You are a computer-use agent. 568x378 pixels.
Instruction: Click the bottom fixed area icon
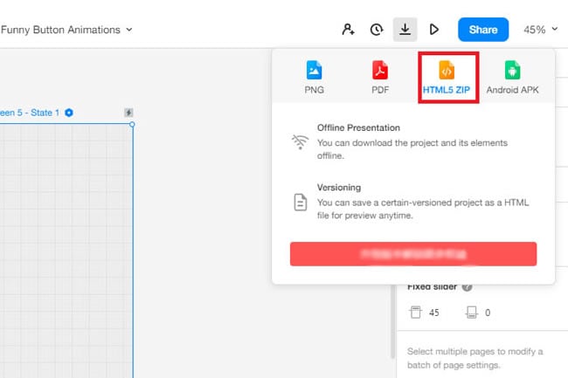tap(472, 313)
